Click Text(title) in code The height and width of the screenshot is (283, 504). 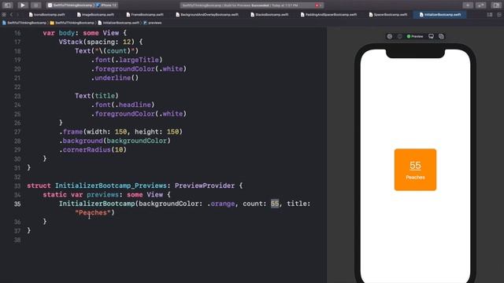(x=97, y=96)
